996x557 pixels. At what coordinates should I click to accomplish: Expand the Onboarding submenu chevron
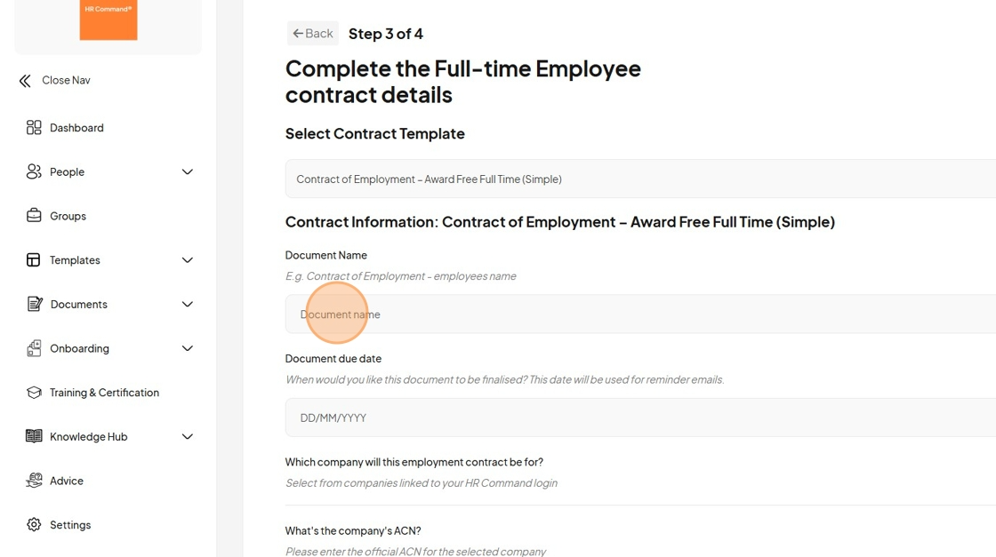[188, 348]
